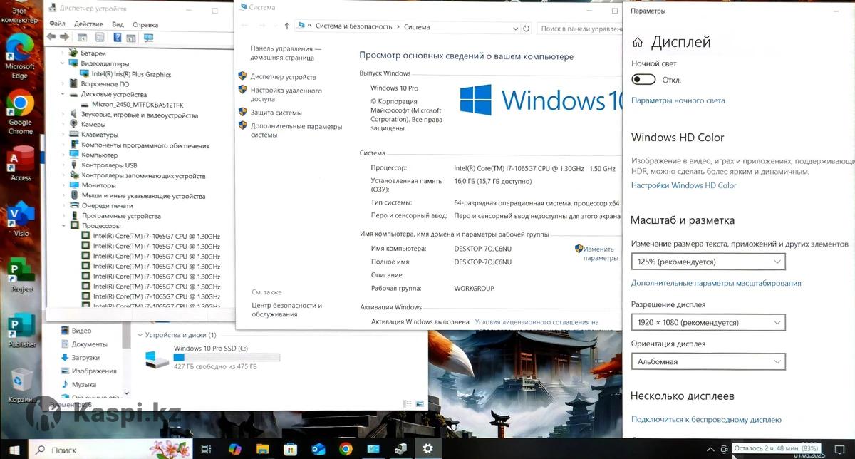
Task: Click the Properties icon in Device Manager toolbar
Action: pyautogui.click(x=100, y=37)
